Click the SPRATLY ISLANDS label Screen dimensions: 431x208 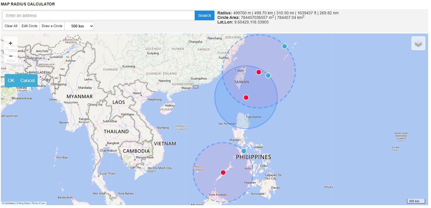click(198, 168)
